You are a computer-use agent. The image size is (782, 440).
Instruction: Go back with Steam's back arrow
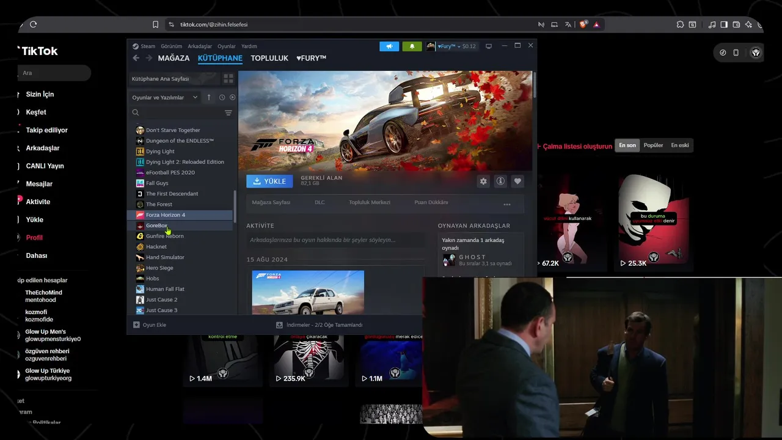136,58
